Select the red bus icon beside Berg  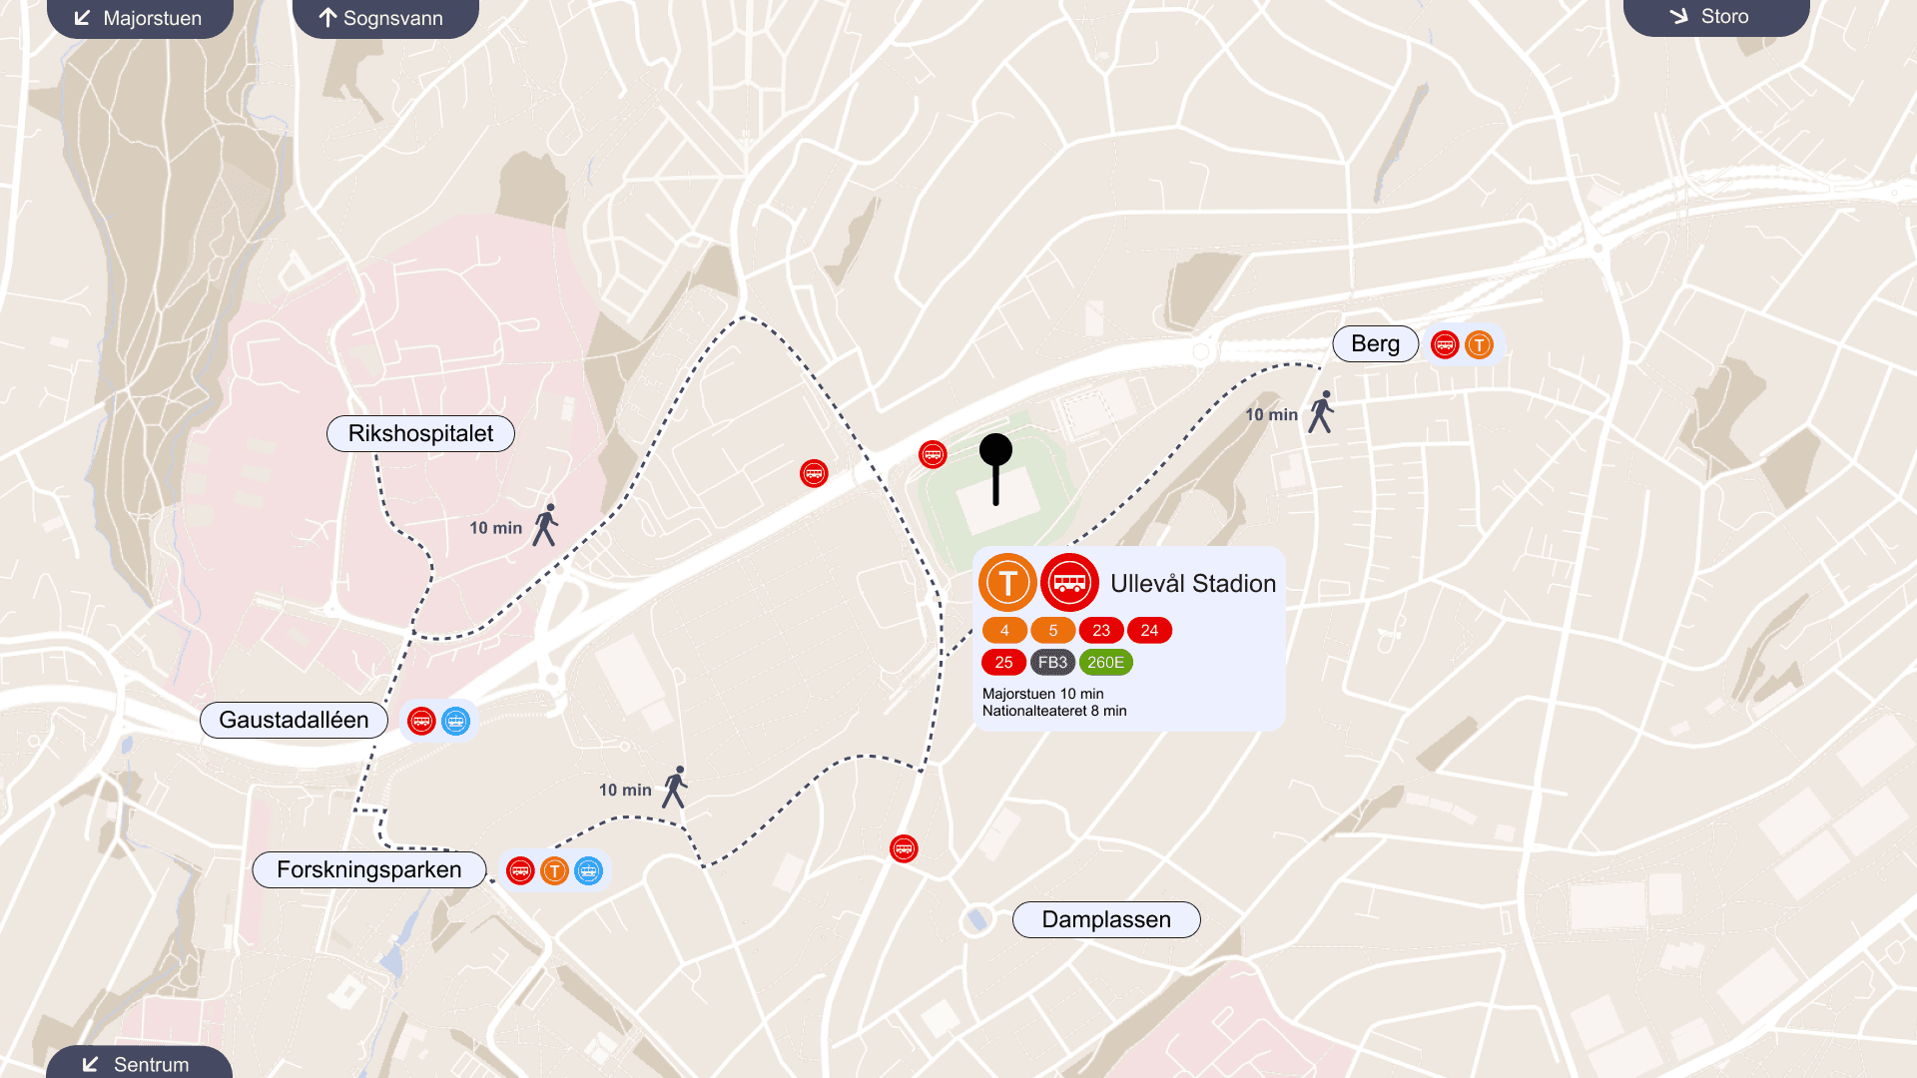1445,344
